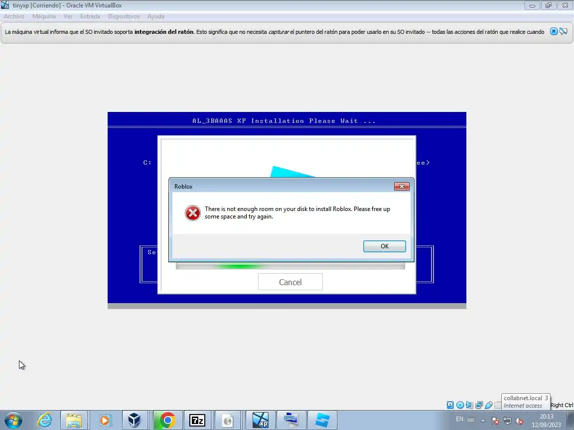This screenshot has width=574, height=430.
Task: Click the Roblox taskbar icon
Action: [322, 420]
